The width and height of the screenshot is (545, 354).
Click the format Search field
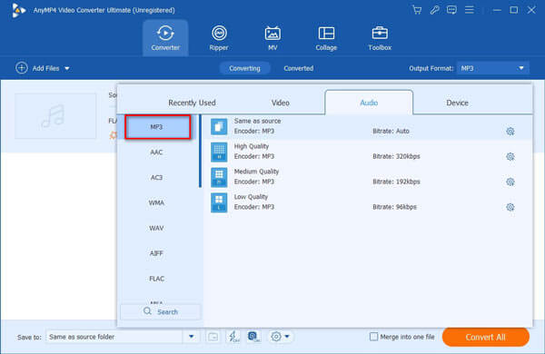tap(160, 311)
